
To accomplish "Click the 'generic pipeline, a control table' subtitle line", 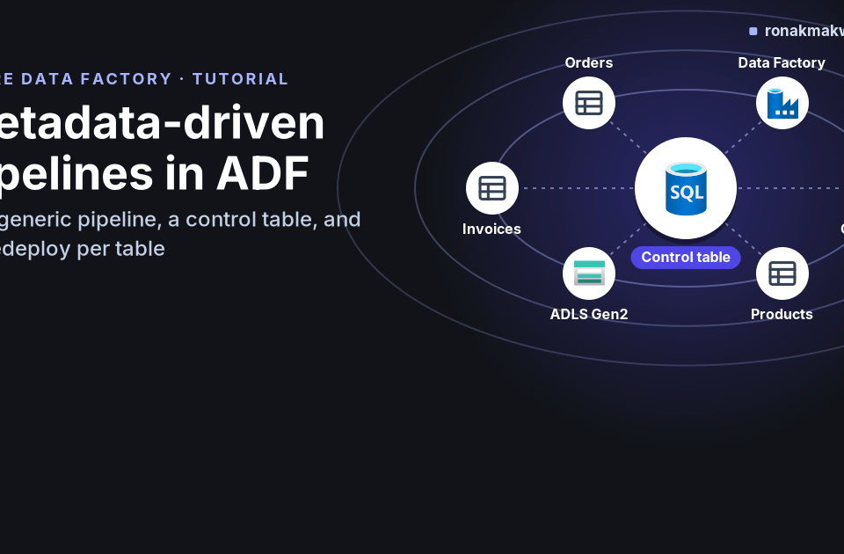I will [x=180, y=220].
